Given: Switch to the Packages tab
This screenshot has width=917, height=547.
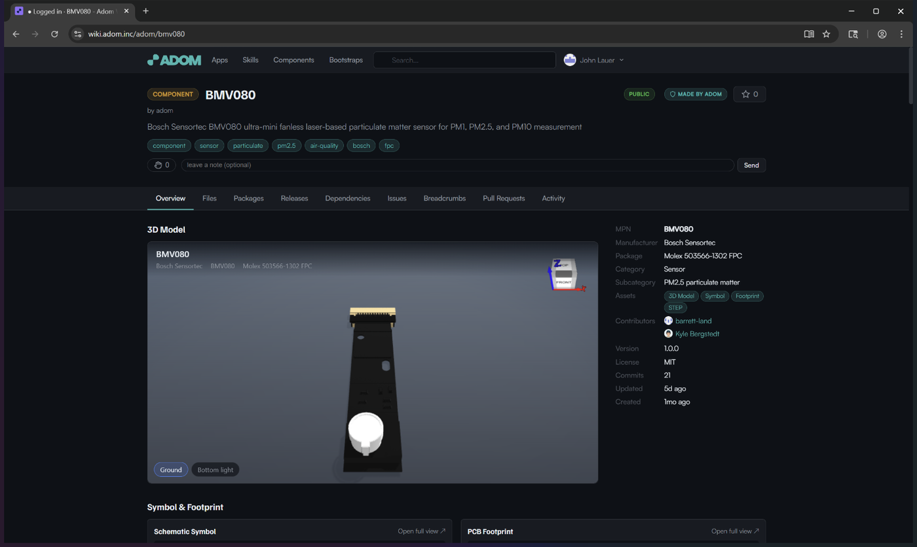Looking at the screenshot, I should (248, 198).
